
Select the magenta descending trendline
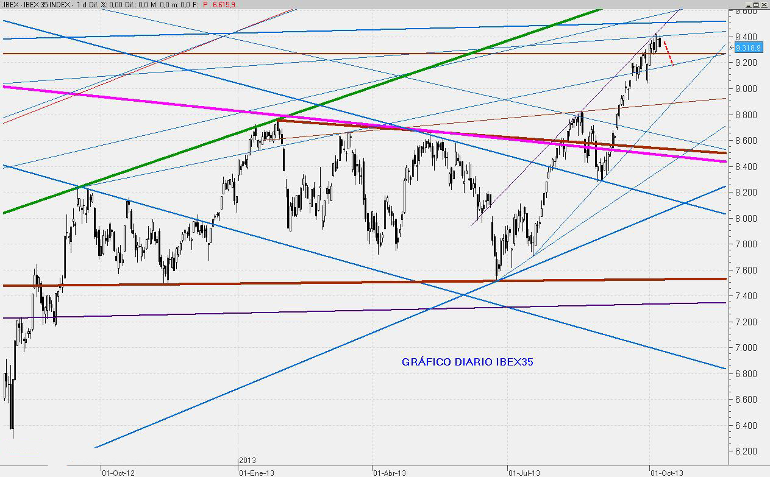click(183, 105)
